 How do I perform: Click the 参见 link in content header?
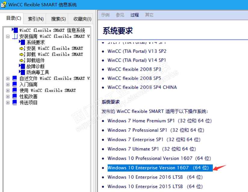tap(120, 15)
